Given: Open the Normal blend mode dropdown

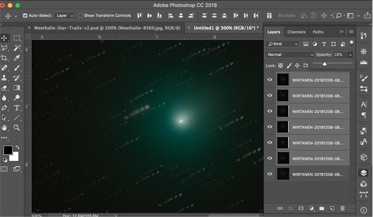Looking at the screenshot, I should (x=290, y=55).
